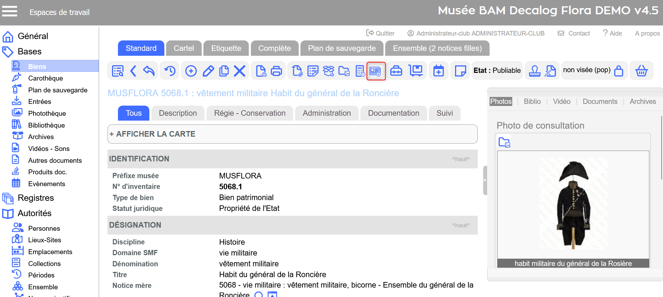Viewport: 663px width, 297px height.
Task: Click the plus circle new record icon
Action: click(x=191, y=71)
